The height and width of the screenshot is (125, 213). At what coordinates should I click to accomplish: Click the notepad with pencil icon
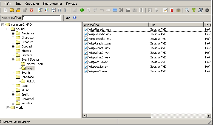point(165,10)
